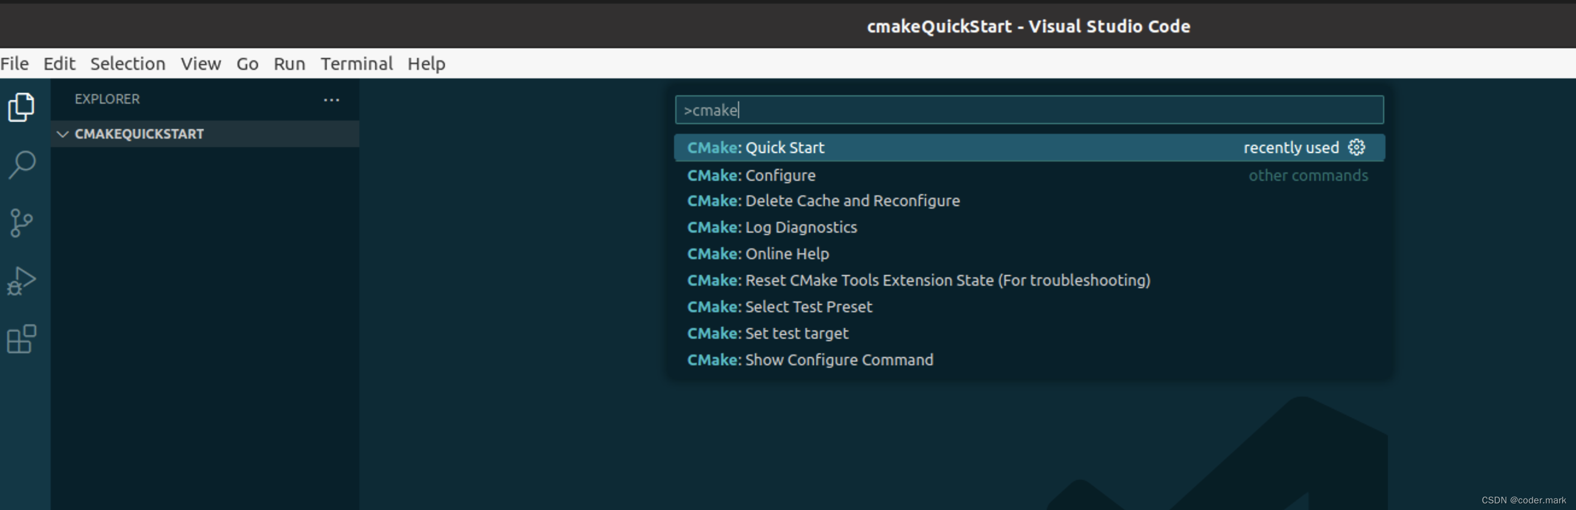Choose CMake: Online Help command
The height and width of the screenshot is (510, 1576).
pos(1029,254)
